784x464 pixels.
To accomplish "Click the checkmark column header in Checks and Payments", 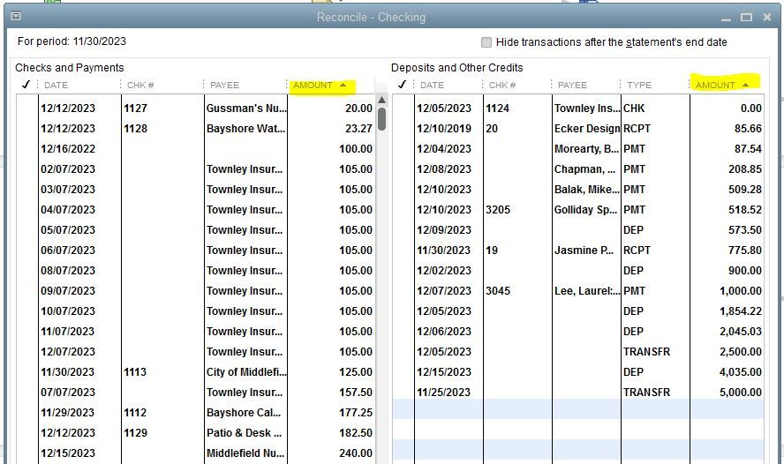I will coord(26,85).
